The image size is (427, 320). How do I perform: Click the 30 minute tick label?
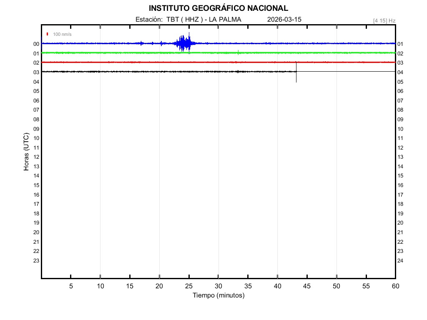point(218,286)
